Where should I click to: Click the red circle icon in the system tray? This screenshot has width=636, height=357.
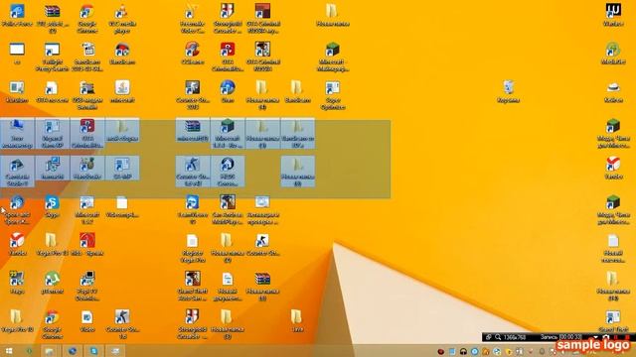coord(441,351)
